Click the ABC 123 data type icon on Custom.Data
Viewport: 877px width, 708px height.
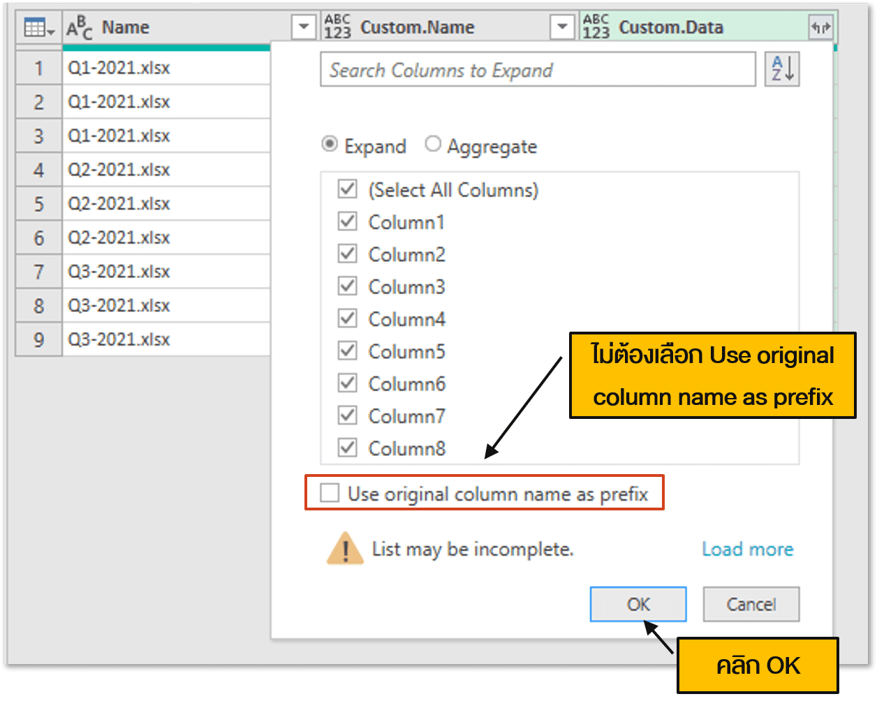pos(596,27)
